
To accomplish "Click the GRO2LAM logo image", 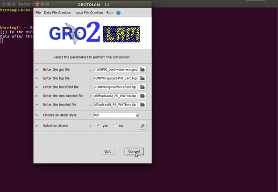I will (x=94, y=33).
